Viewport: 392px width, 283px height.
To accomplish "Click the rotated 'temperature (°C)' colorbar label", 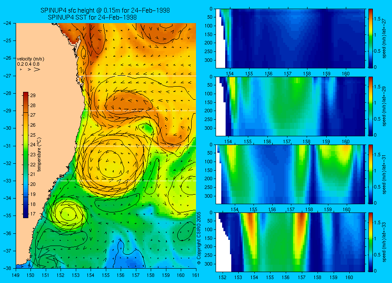I will [39, 155].
